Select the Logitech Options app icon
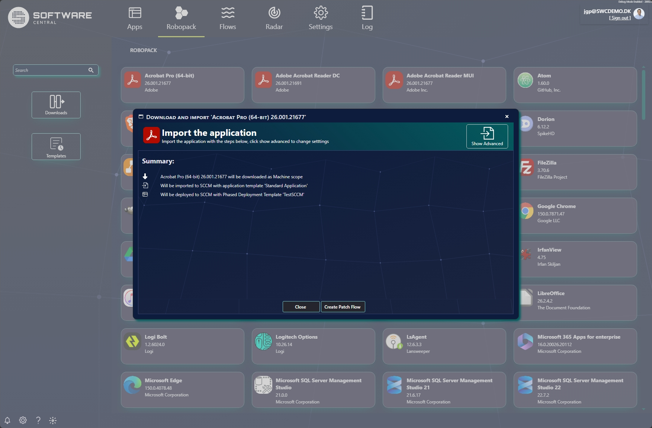Screen dimensions: 652x428 [x=263, y=341]
